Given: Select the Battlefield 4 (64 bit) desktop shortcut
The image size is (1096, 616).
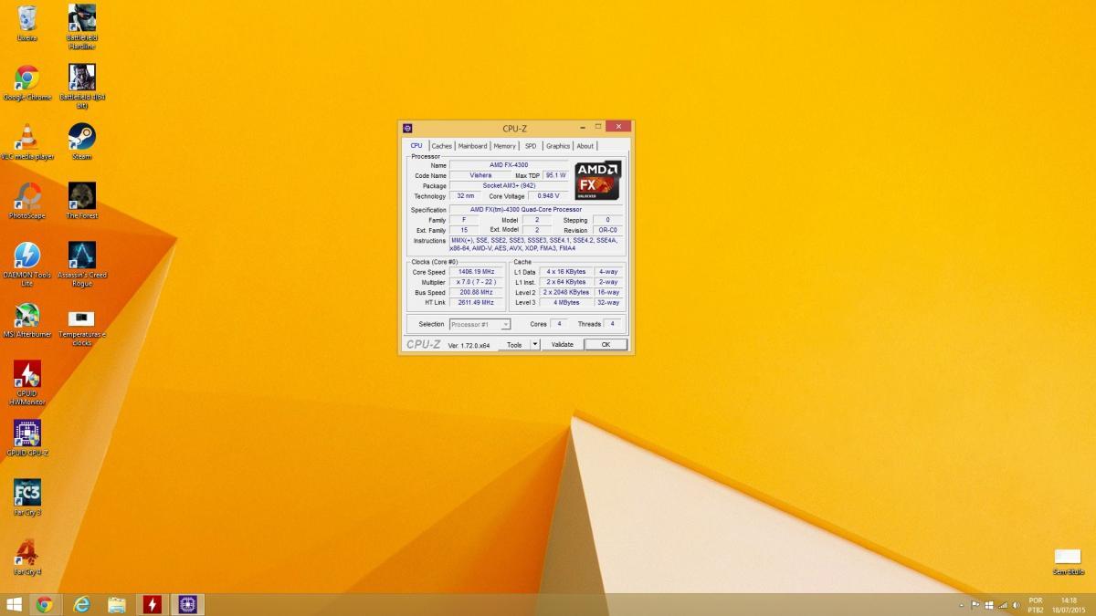Looking at the screenshot, I should tap(82, 86).
